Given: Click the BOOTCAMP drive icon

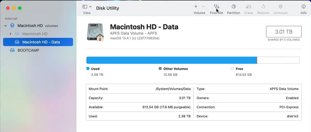Looking at the screenshot, I should click(x=12, y=50).
